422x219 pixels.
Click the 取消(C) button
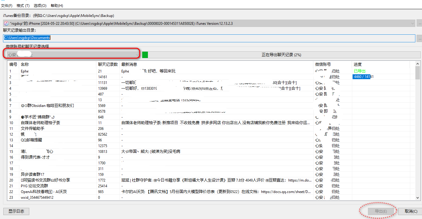(411, 211)
